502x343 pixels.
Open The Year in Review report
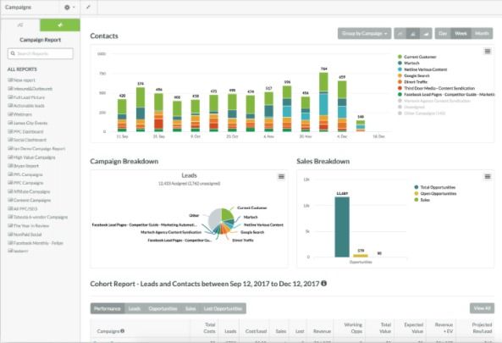pyautogui.click(x=29, y=226)
